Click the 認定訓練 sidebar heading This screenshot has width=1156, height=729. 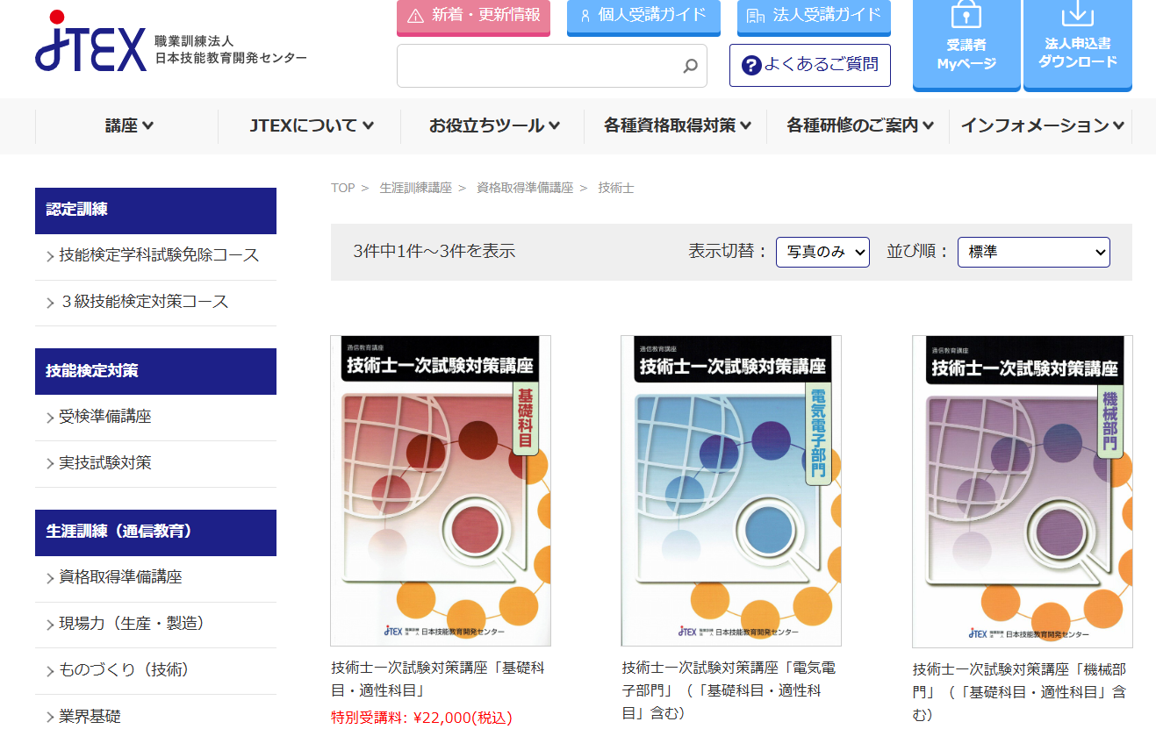(155, 211)
